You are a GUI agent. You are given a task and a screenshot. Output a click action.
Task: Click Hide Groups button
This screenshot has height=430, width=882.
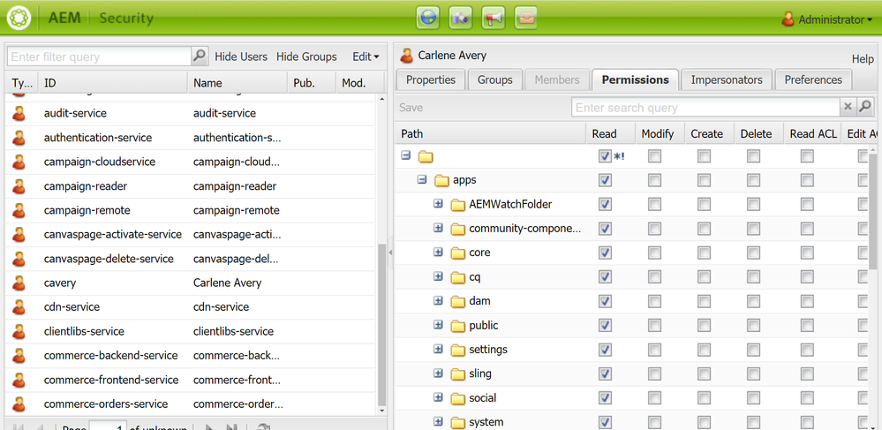coord(306,57)
